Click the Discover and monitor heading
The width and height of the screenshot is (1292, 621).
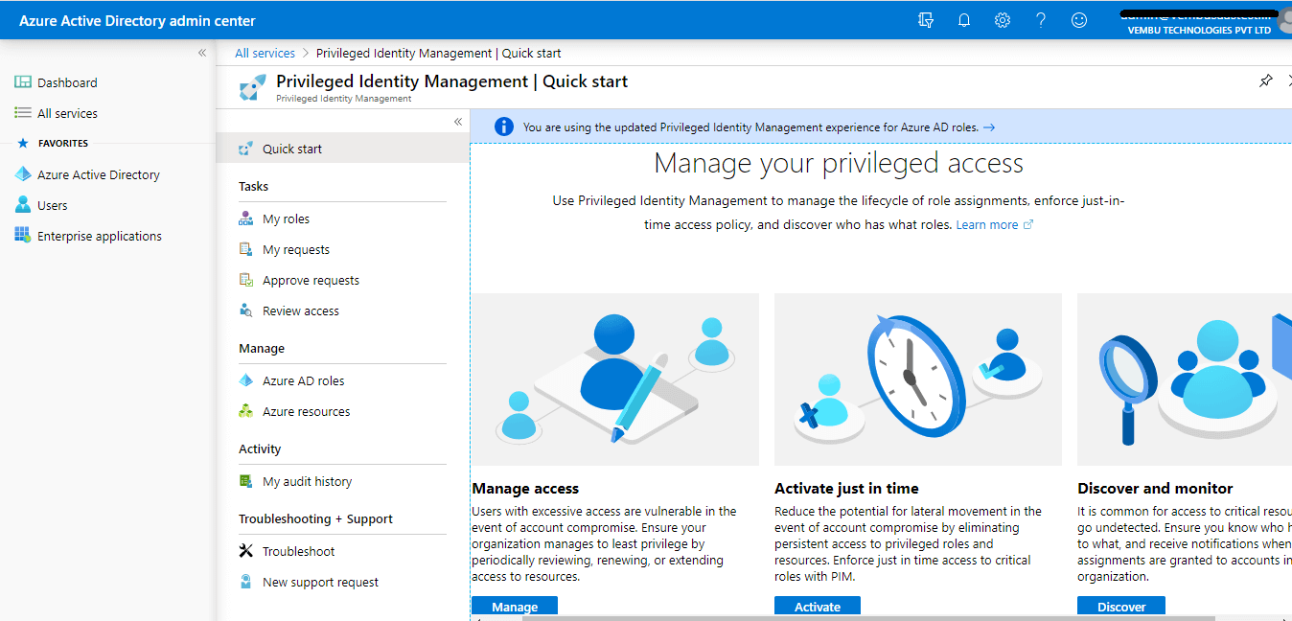point(1155,489)
